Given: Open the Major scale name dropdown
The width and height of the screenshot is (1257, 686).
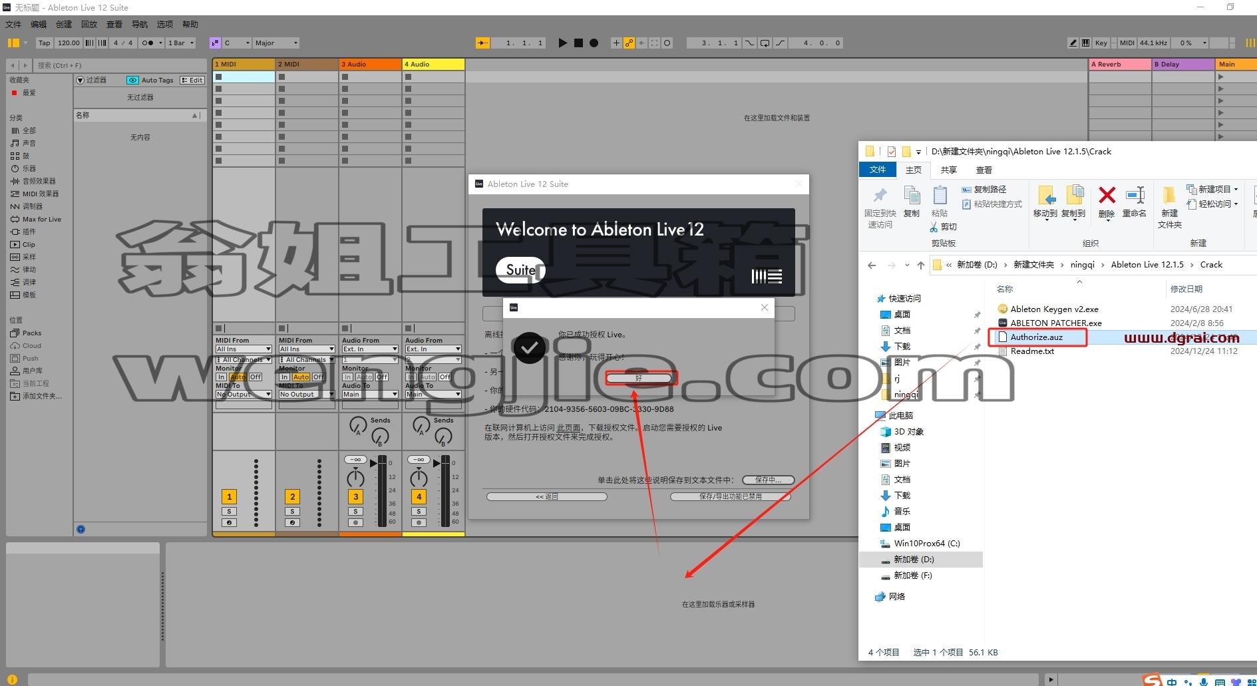Looking at the screenshot, I should coord(276,43).
